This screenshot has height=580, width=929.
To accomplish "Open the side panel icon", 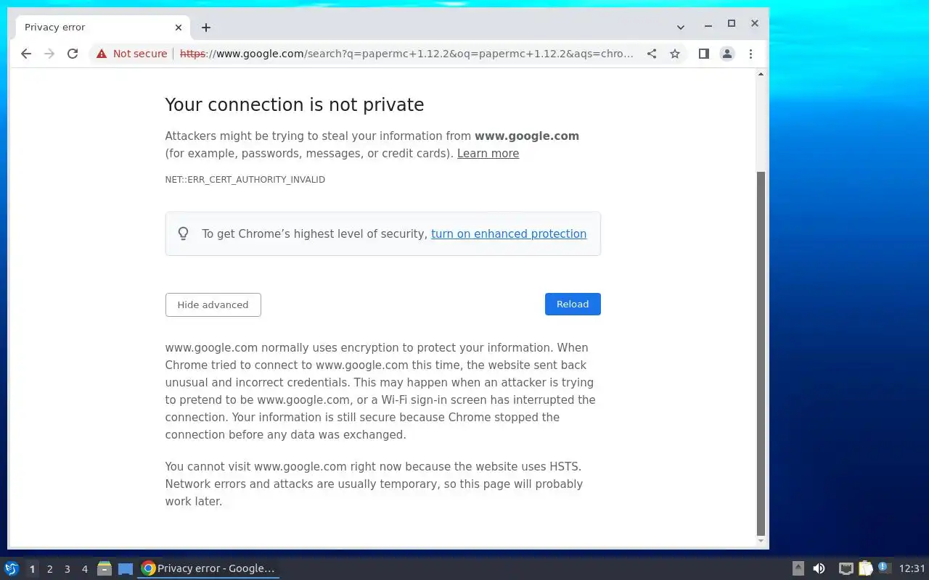I will pos(703,54).
